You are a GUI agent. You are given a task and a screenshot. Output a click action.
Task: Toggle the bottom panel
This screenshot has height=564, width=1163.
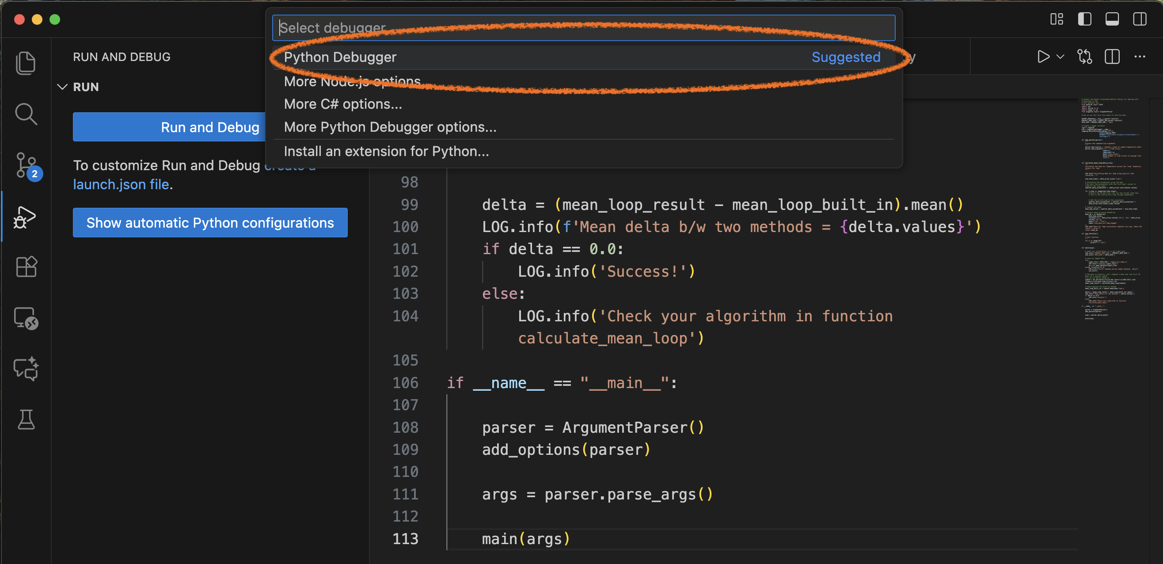point(1112,19)
